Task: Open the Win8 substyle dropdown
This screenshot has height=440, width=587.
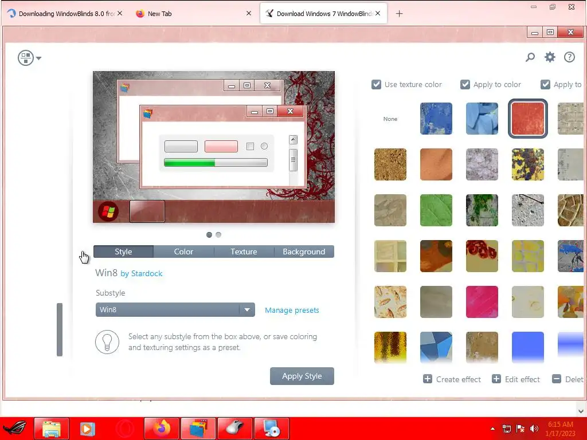Action: click(175, 310)
